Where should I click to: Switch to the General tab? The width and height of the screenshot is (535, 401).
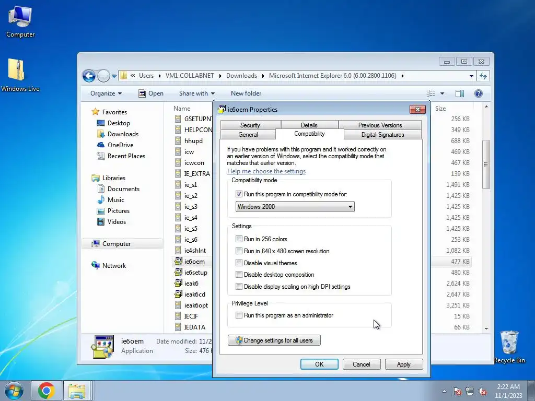point(248,134)
